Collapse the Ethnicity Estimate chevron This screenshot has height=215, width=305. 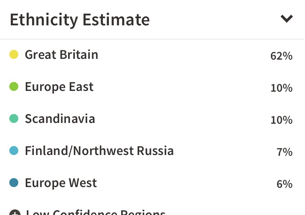coord(286,19)
